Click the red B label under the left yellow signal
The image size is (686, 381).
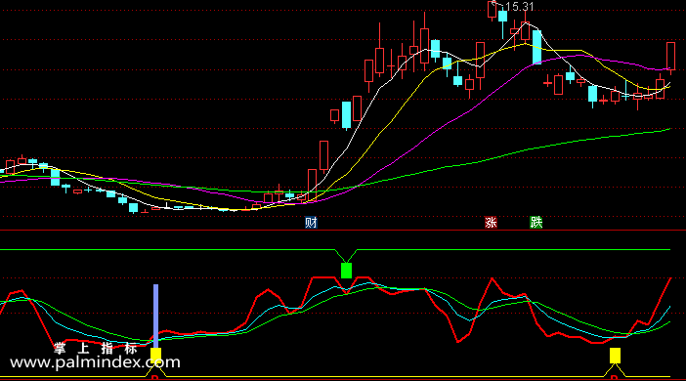[154, 378]
